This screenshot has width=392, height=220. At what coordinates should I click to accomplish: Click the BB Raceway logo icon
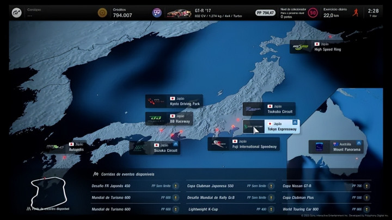(x=155, y=118)
